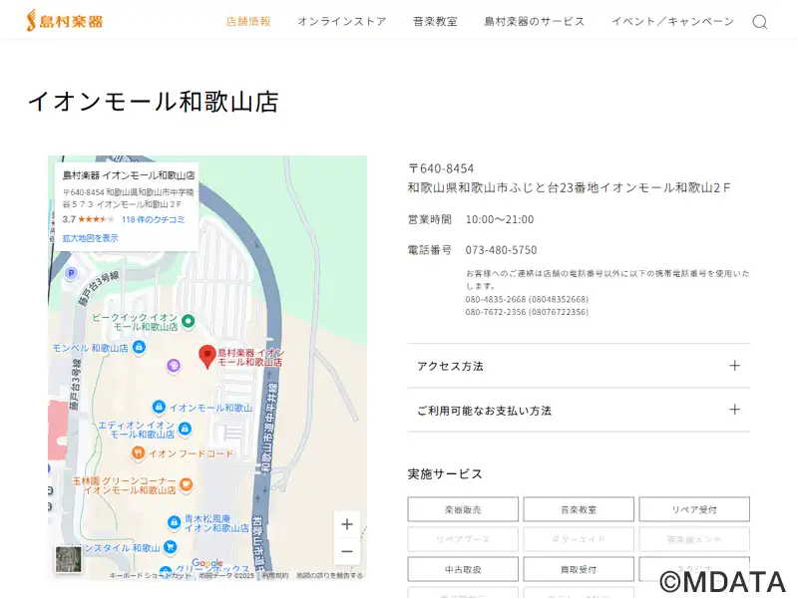Click the イオン フードコート restaurant marker
This screenshot has height=598, width=798.
[138, 453]
